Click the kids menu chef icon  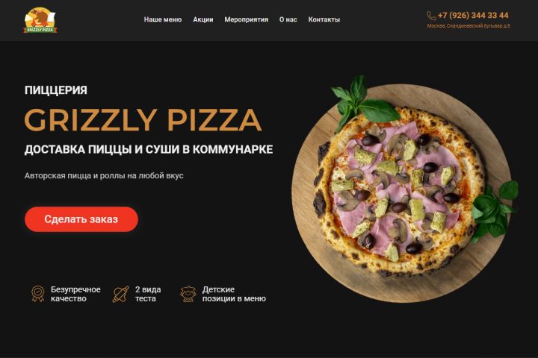click(188, 295)
